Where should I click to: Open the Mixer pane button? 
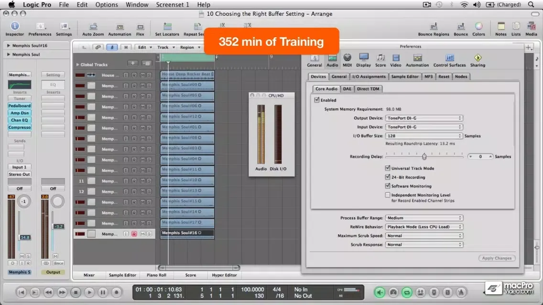pyautogui.click(x=89, y=275)
